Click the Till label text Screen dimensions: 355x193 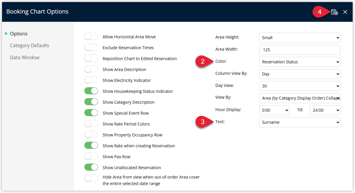tap(300, 110)
